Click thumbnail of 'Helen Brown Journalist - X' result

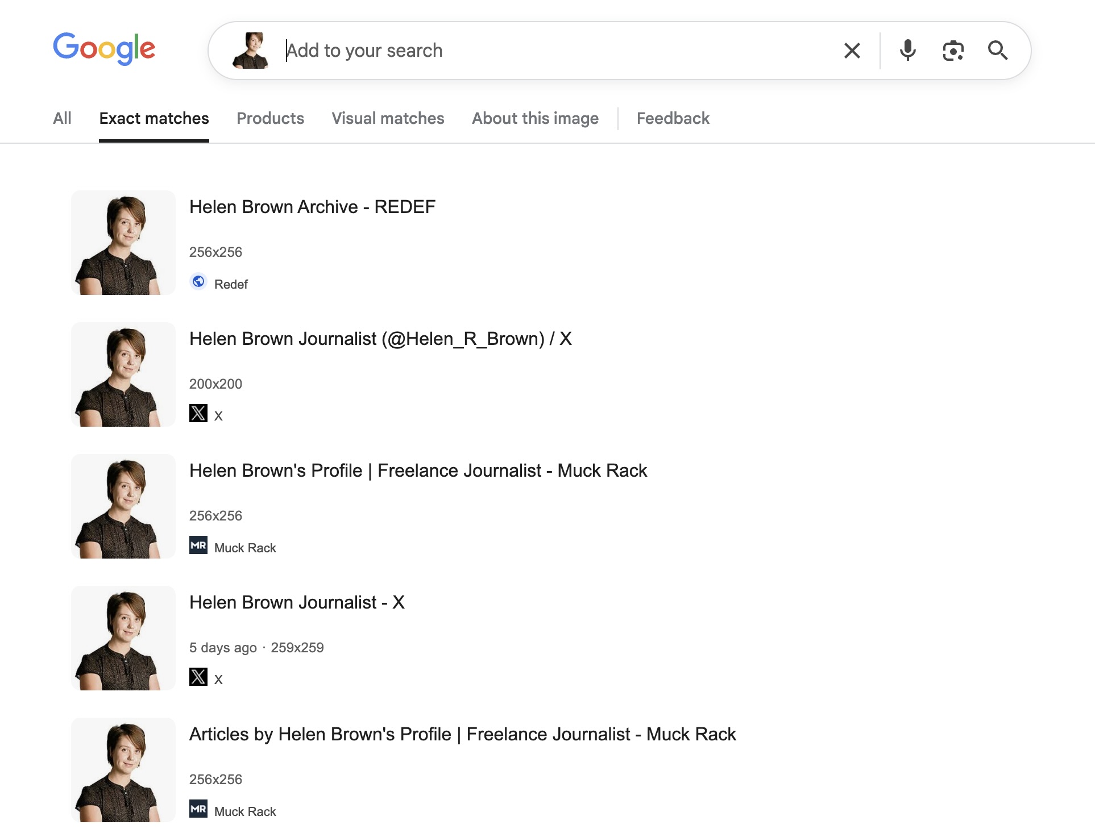123,638
